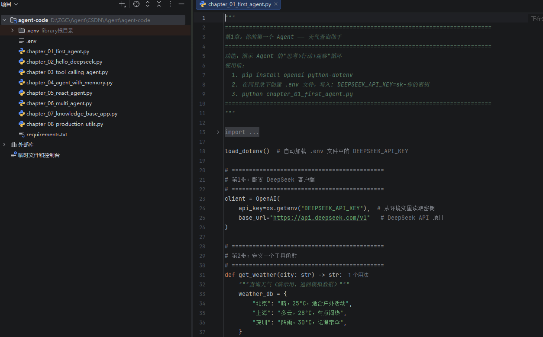This screenshot has width=543, height=337.
Task: Click Python icon of chapter_02_hello_deepseek.py
Action: coord(22,62)
